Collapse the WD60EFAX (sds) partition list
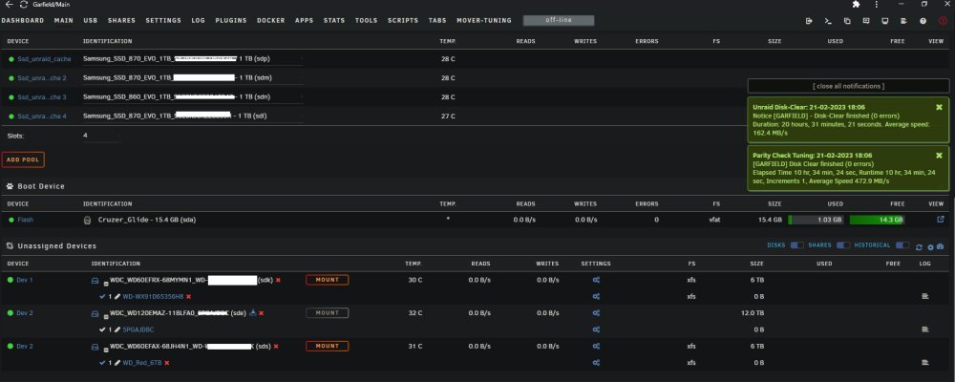The height and width of the screenshot is (382, 955). [106, 350]
